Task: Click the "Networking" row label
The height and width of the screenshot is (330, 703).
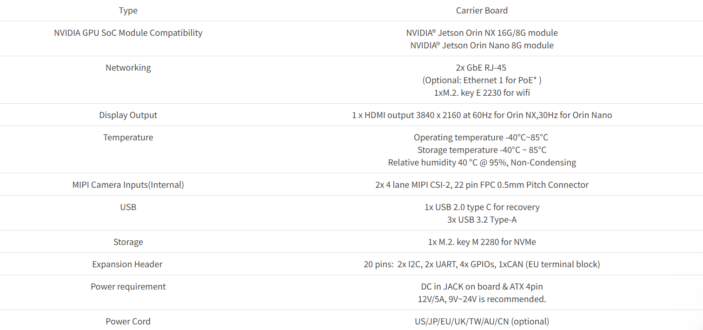Action: 128,68
